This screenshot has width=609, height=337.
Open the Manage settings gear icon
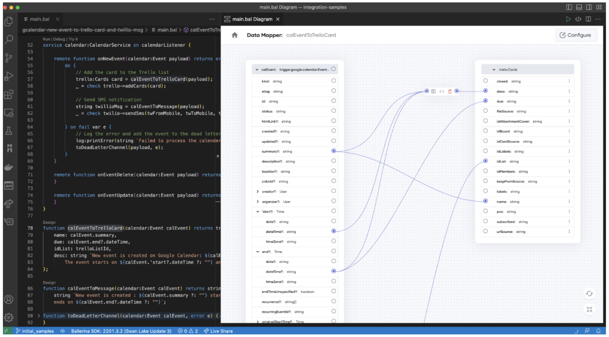pyautogui.click(x=9, y=317)
